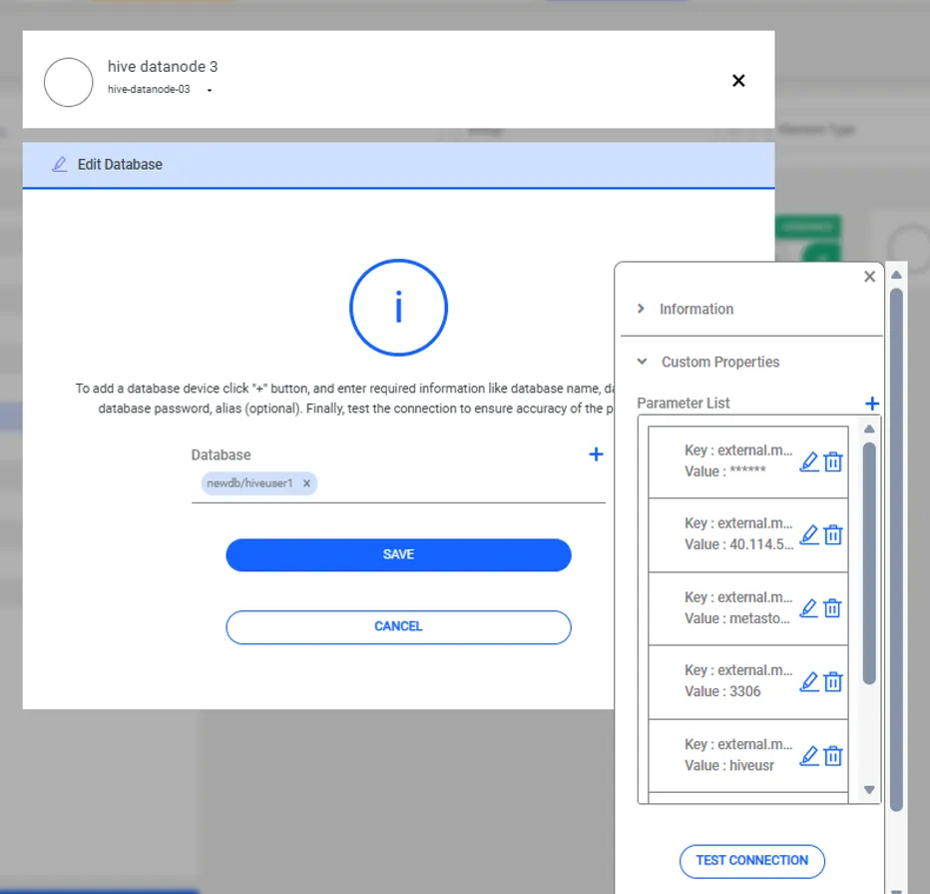Click the Parameter List scroll up arrow
This screenshot has width=930, height=894.
(x=869, y=429)
